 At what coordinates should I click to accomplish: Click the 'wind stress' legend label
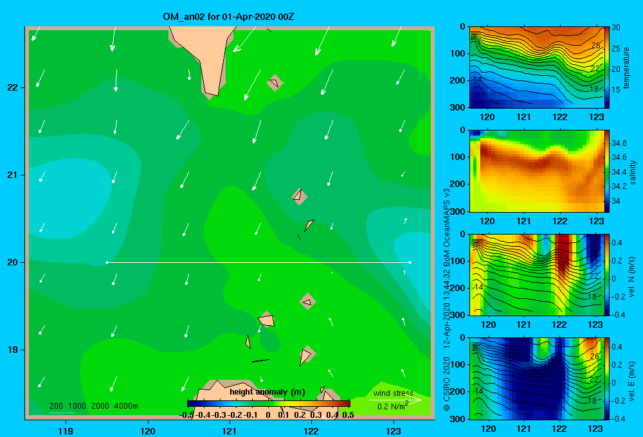click(393, 393)
